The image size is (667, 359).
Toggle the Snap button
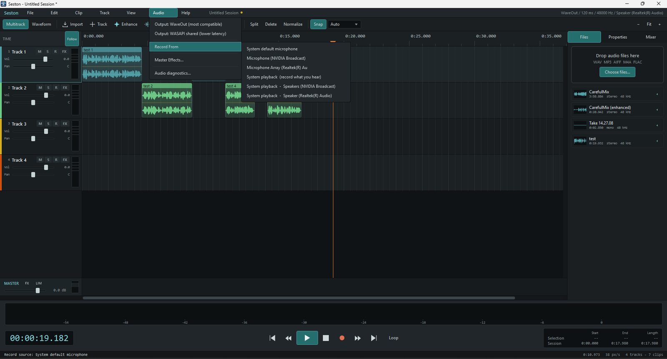(x=318, y=24)
